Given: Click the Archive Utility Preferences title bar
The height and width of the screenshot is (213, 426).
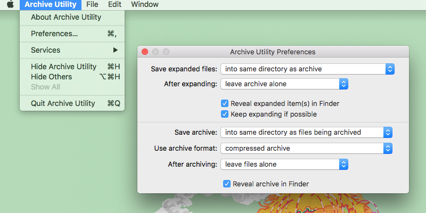Looking at the screenshot, I should 273,52.
